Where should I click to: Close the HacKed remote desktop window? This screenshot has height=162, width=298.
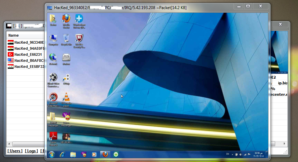tap(260, 6)
